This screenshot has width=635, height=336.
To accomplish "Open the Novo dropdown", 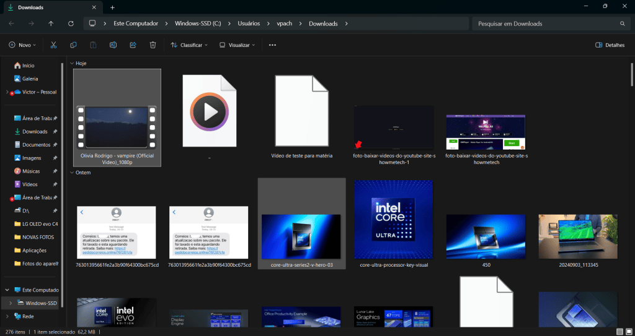I will coord(22,45).
